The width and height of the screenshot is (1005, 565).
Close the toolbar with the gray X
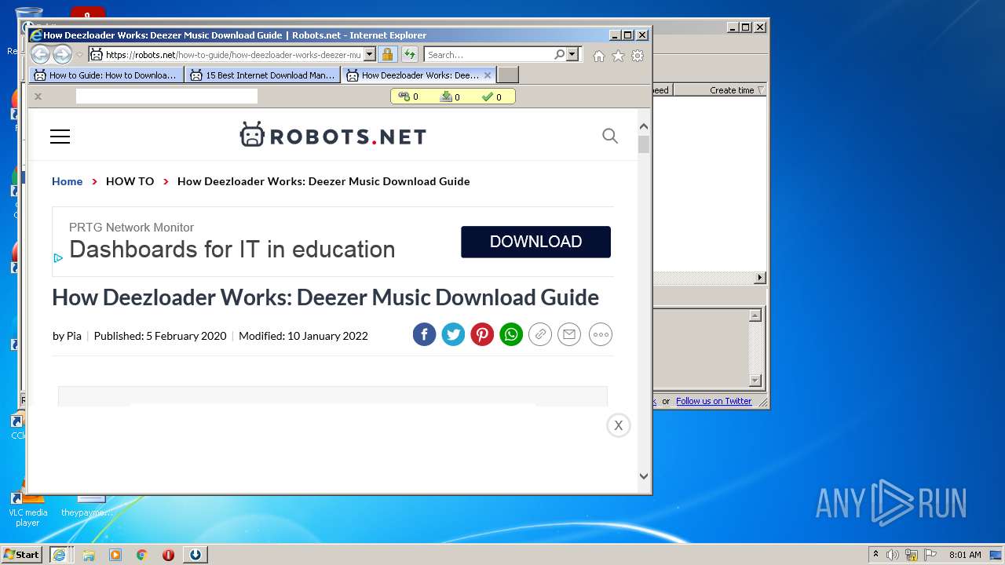pos(38,97)
